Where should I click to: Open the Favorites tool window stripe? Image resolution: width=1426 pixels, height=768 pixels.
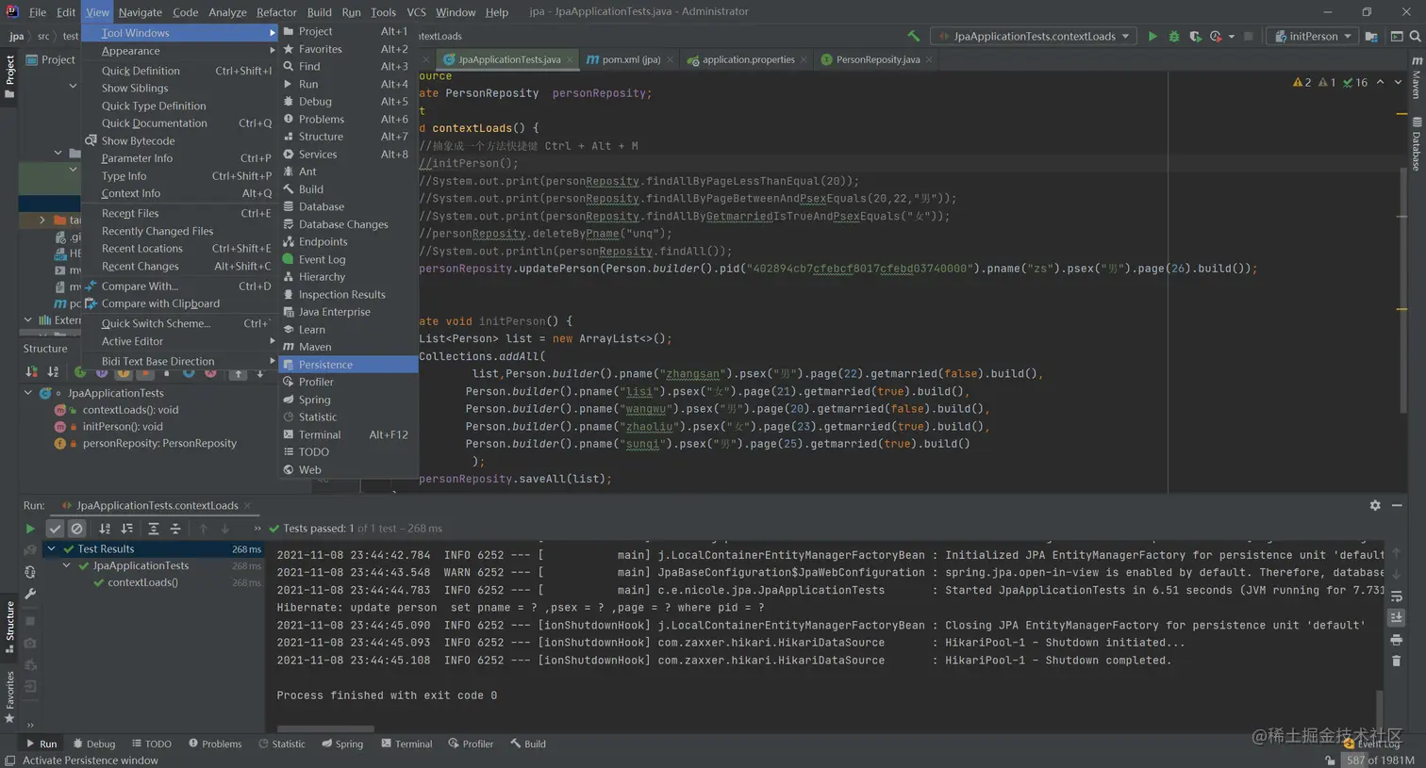coord(9,697)
